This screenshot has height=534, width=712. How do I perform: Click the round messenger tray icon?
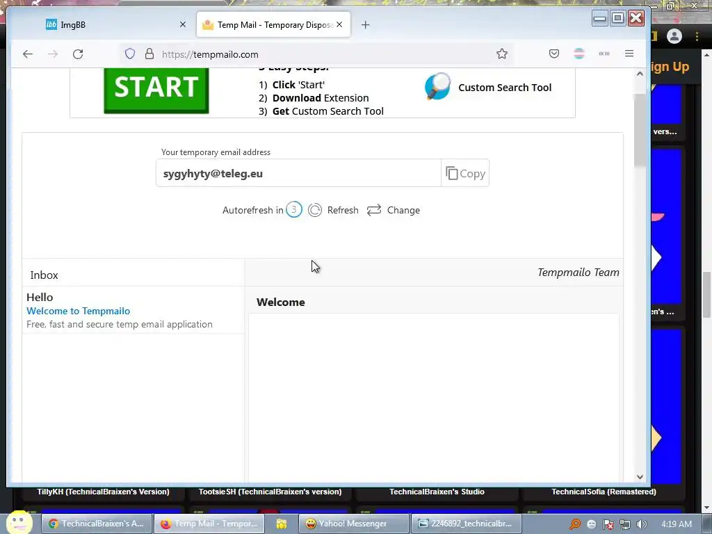click(591, 524)
